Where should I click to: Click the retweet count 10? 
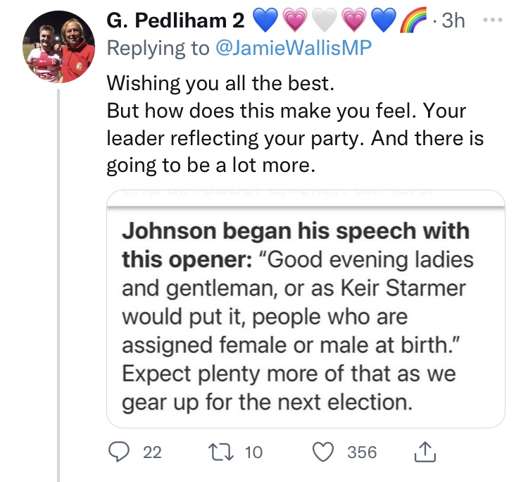[253, 452]
